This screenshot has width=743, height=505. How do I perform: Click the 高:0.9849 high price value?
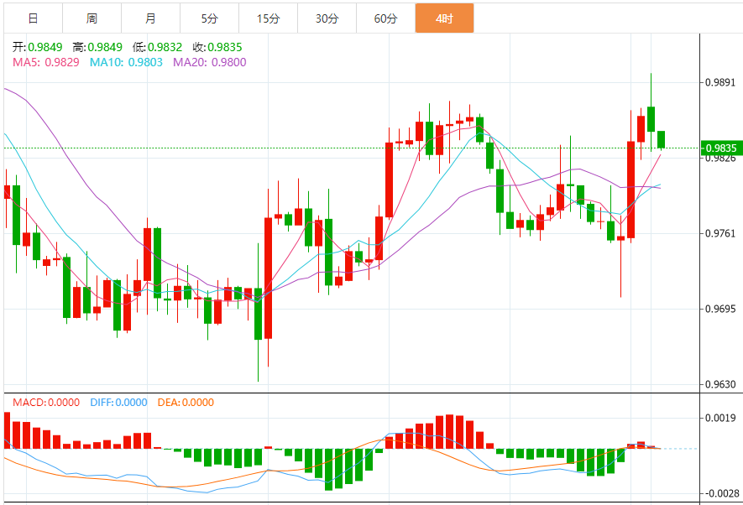(x=97, y=47)
